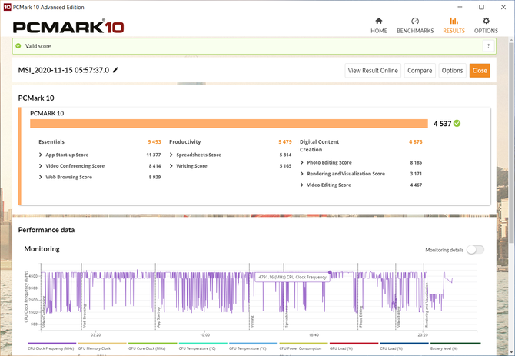
Task: Click the PCMark 10 logo
Action: (68, 27)
